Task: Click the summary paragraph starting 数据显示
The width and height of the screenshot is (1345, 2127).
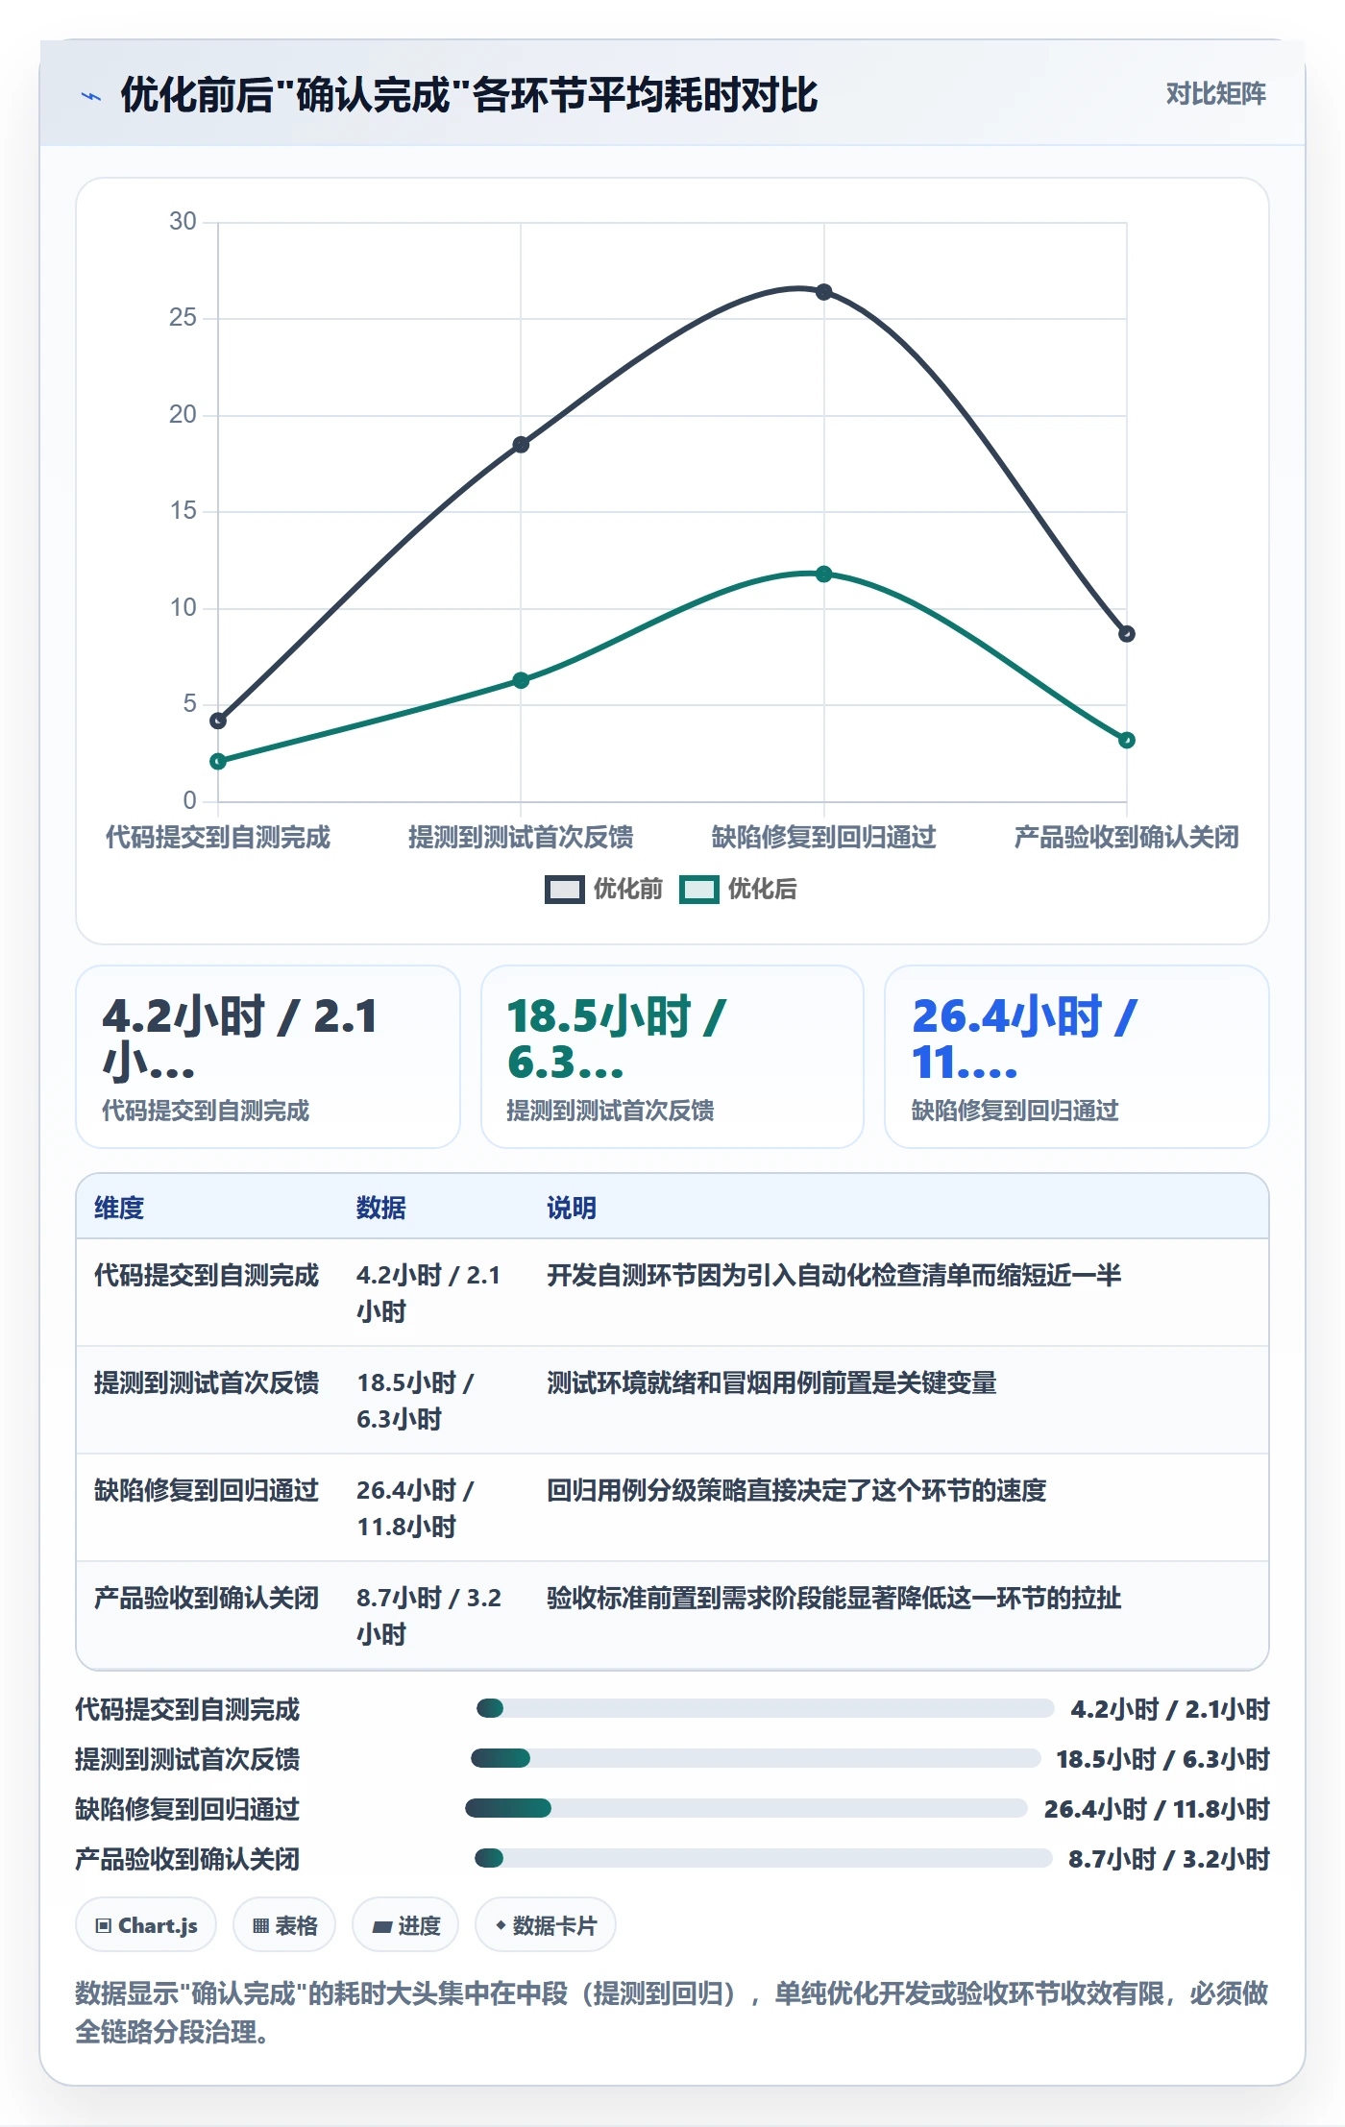Action: click(x=672, y=2013)
